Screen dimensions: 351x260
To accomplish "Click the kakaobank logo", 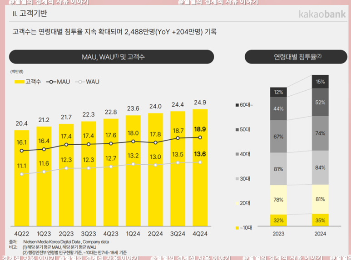I will click(322, 15).
